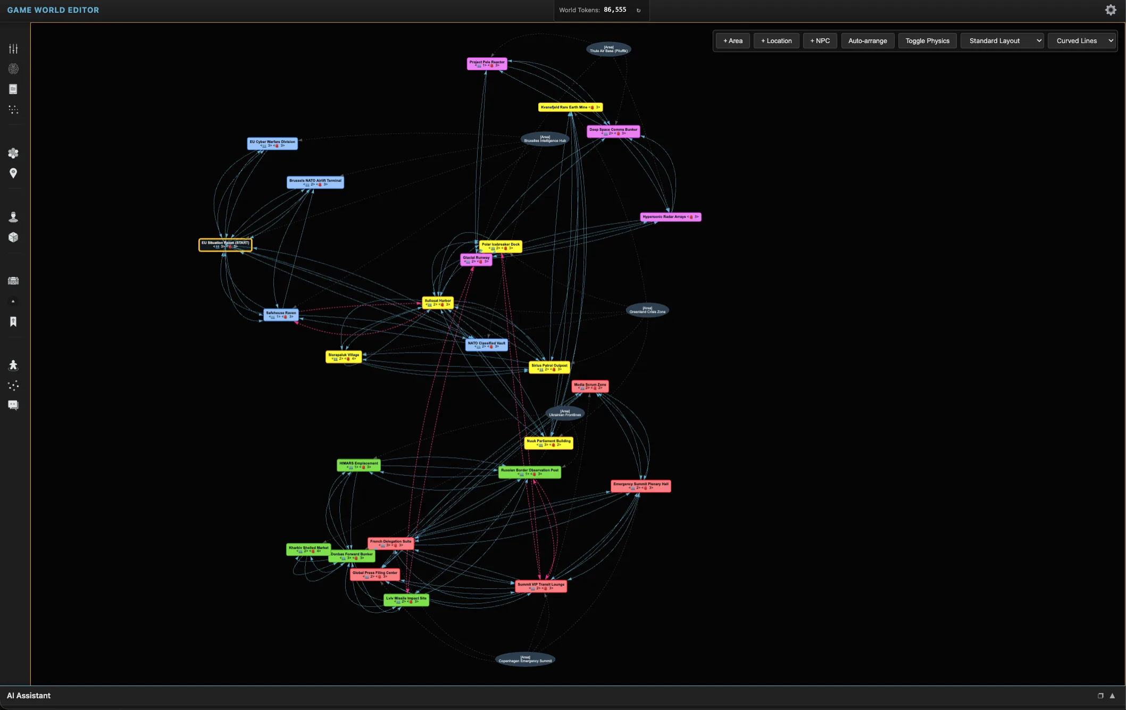This screenshot has width=1126, height=710.
Task: Select the Hypersonic Radar Arrays node
Action: (670, 217)
